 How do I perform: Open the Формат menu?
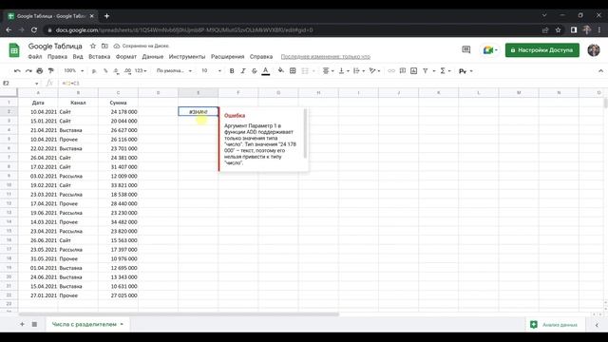pyautogui.click(x=126, y=57)
